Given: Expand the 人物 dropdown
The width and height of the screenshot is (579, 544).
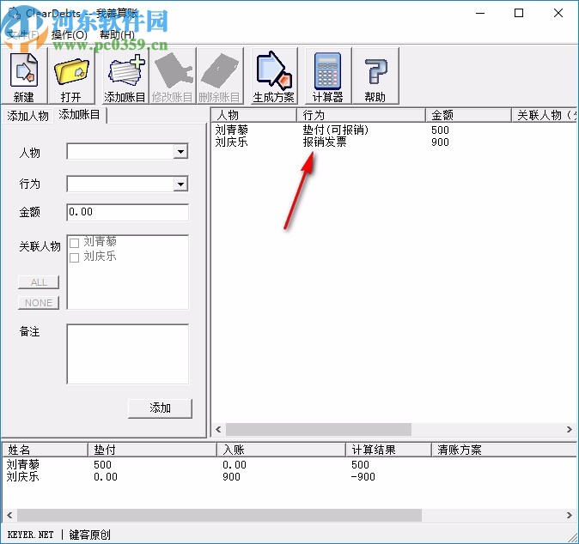Looking at the screenshot, I should (x=180, y=152).
